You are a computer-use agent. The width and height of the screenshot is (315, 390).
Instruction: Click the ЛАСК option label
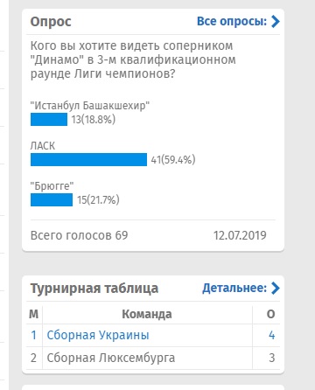[x=43, y=145]
